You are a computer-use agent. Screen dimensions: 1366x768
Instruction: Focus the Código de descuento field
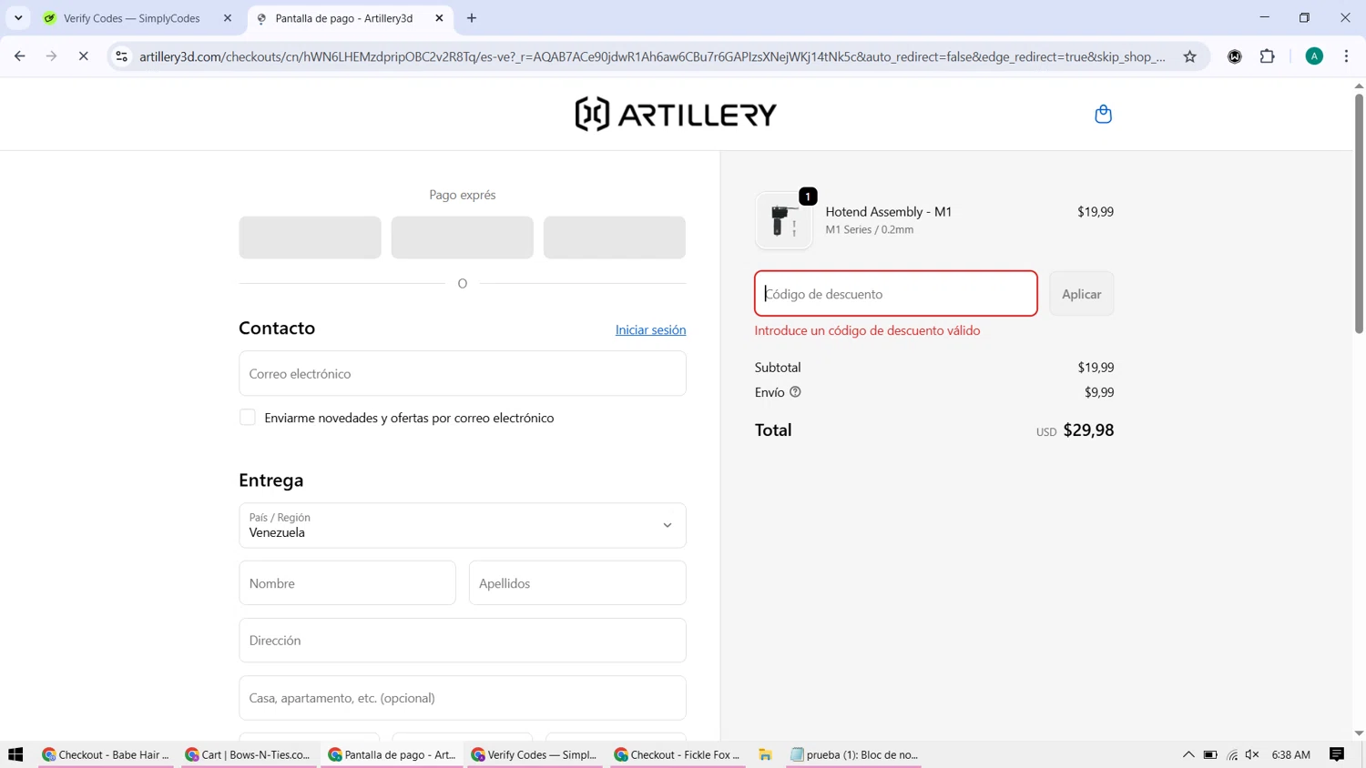(896, 294)
